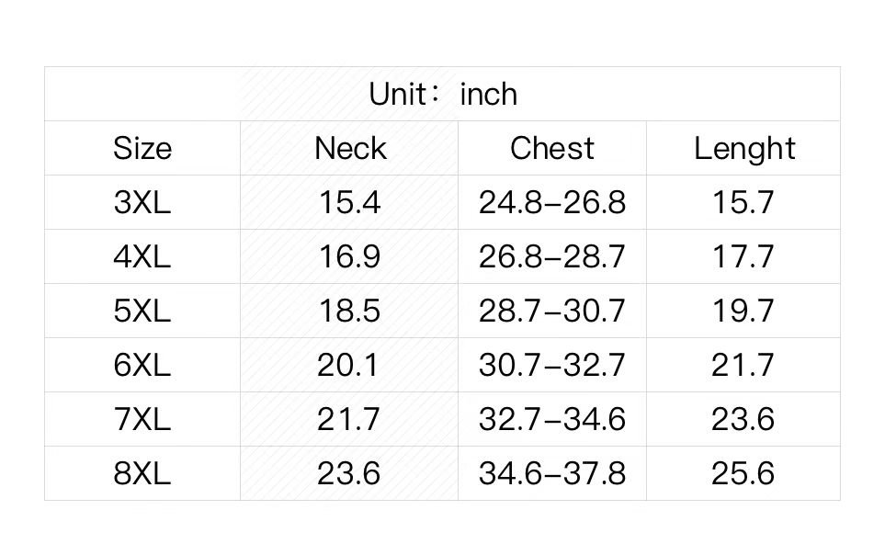Select the Size column header
The height and width of the screenshot is (544, 885).
click(x=142, y=148)
